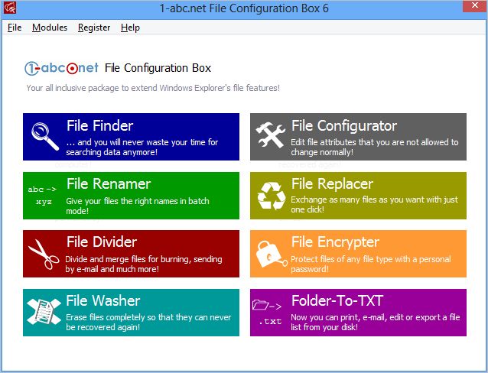Select the File Renamer title text
Screen dimensions: 488x373
(108, 184)
